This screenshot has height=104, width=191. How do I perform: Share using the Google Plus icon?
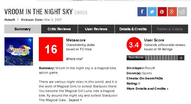coord(172,12)
